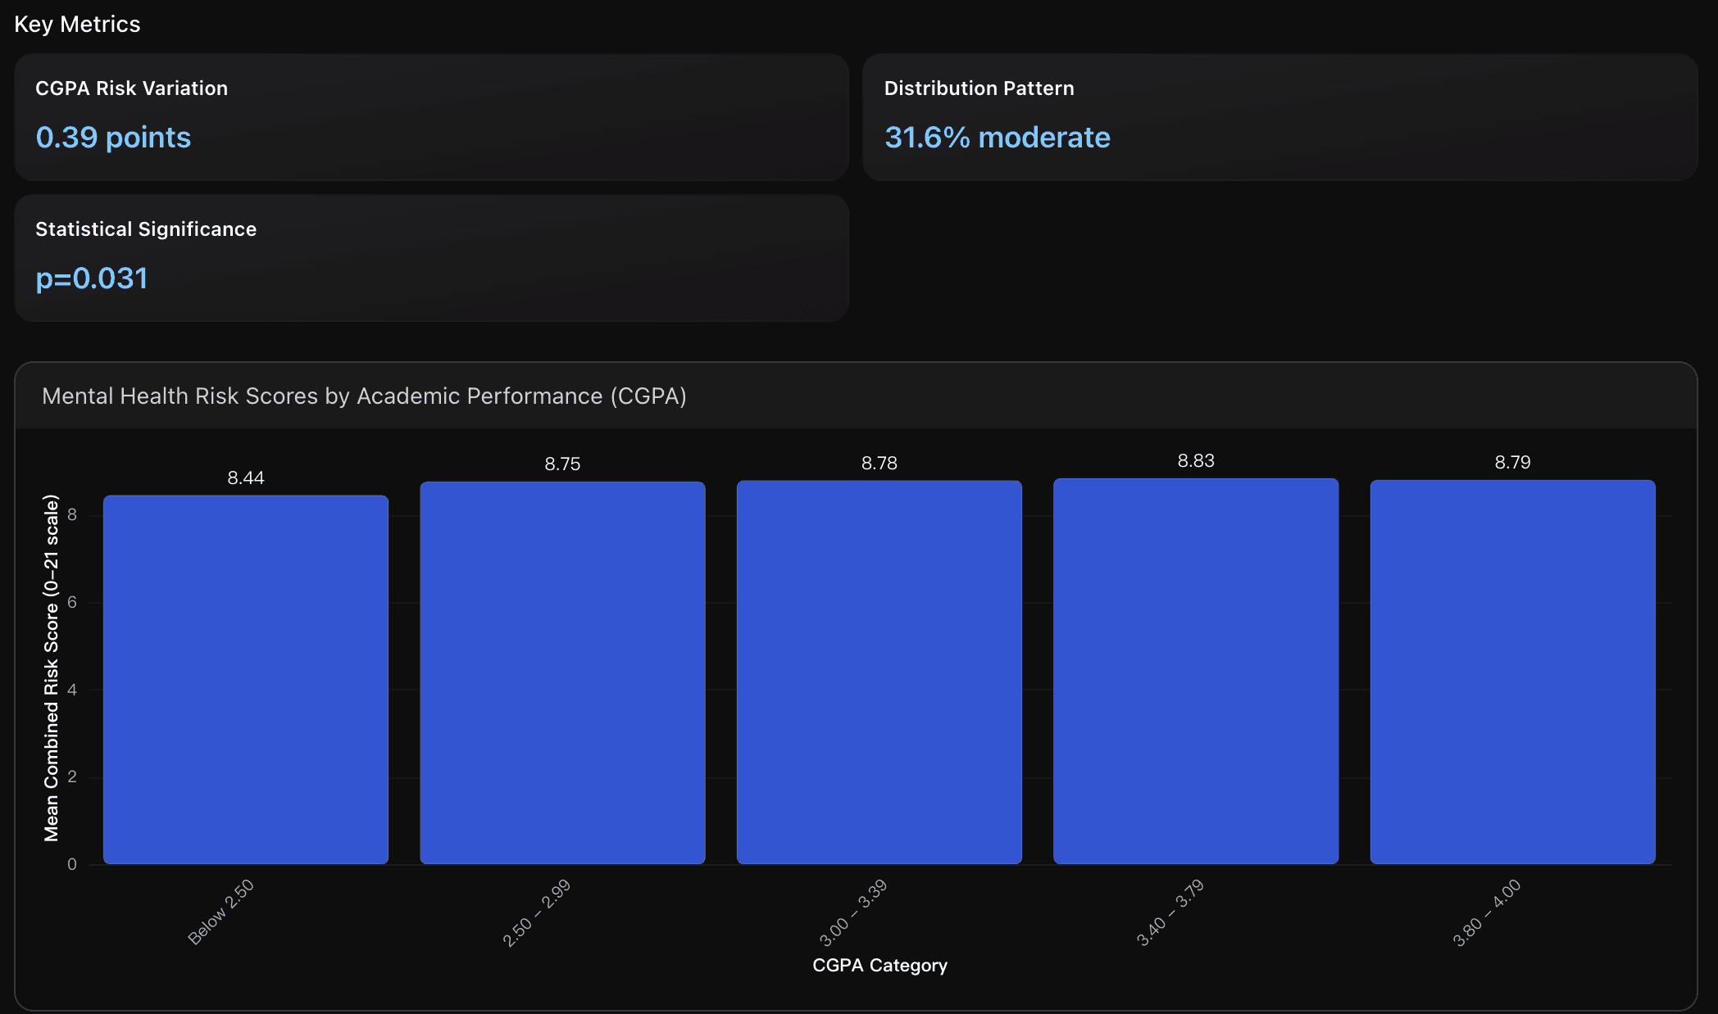Image resolution: width=1718 pixels, height=1014 pixels.
Task: Click the 3.80 – 4.00 bar
Action: (1512, 672)
